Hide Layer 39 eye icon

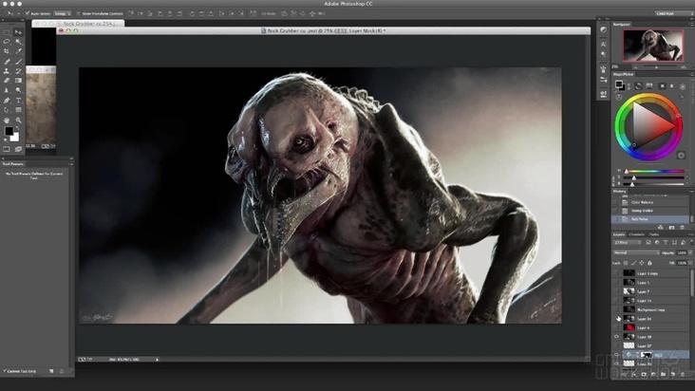(x=616, y=337)
